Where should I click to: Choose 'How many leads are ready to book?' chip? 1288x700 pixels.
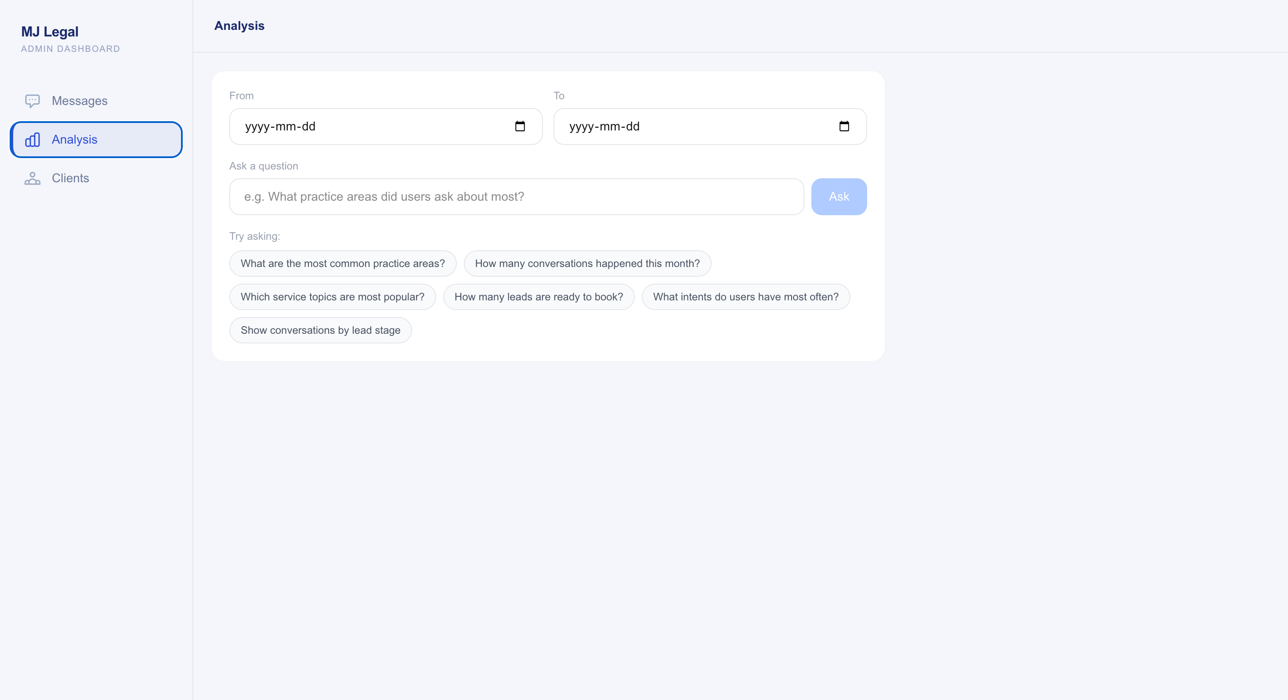[x=539, y=297]
